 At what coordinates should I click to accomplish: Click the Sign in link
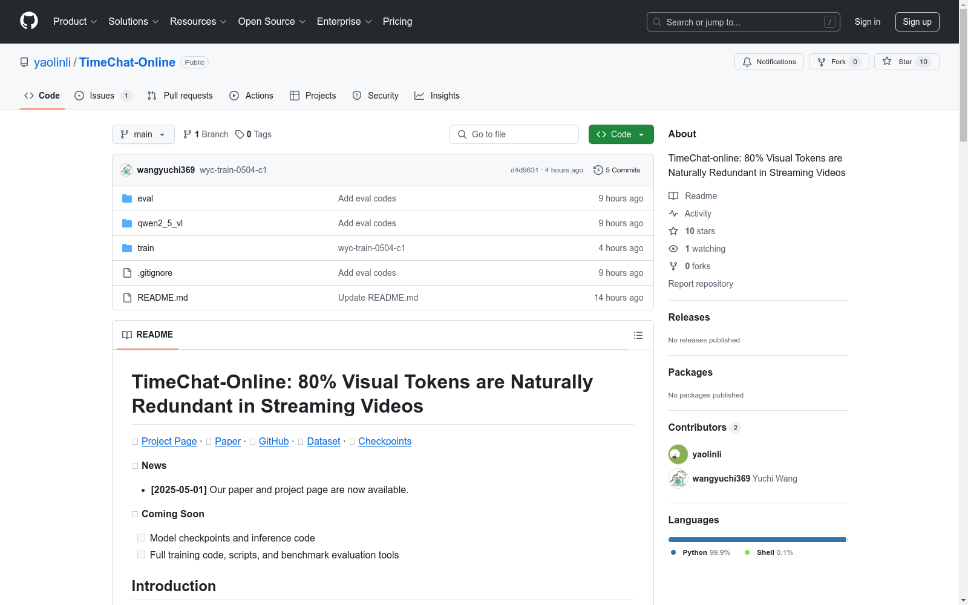pos(868,22)
